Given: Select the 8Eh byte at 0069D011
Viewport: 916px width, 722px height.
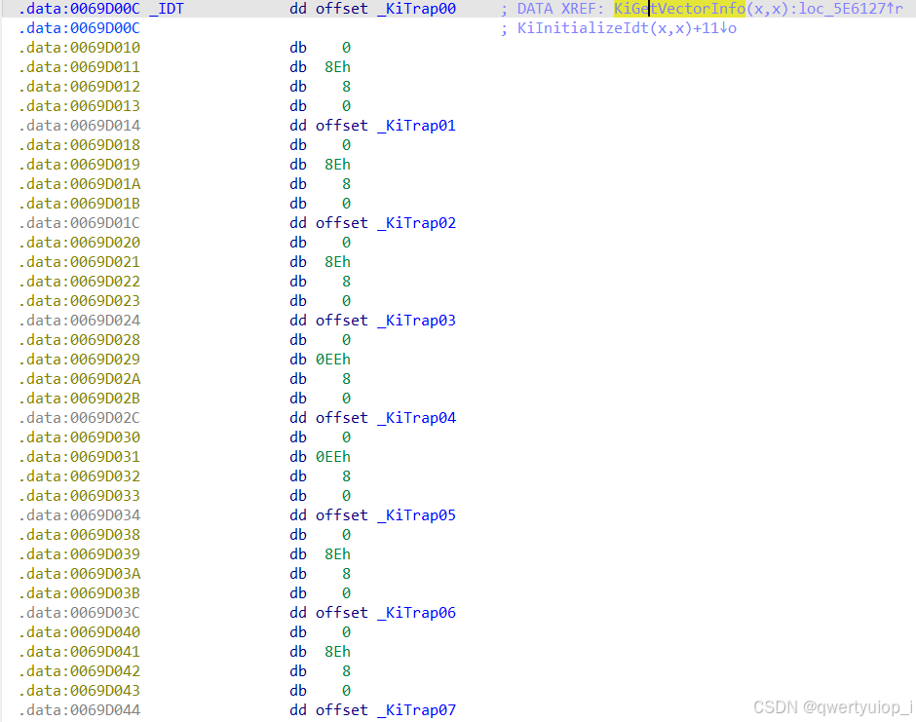Looking at the screenshot, I should point(338,67).
